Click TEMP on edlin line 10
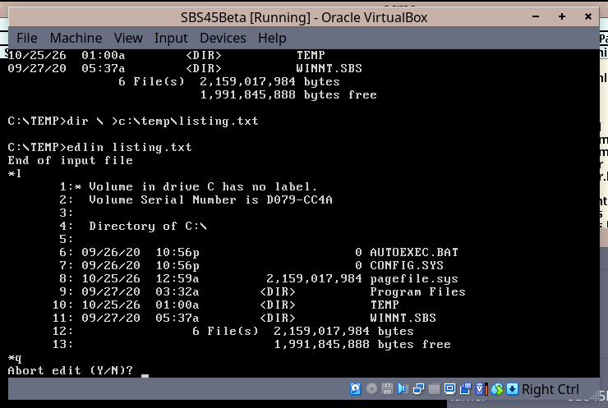 [385, 305]
